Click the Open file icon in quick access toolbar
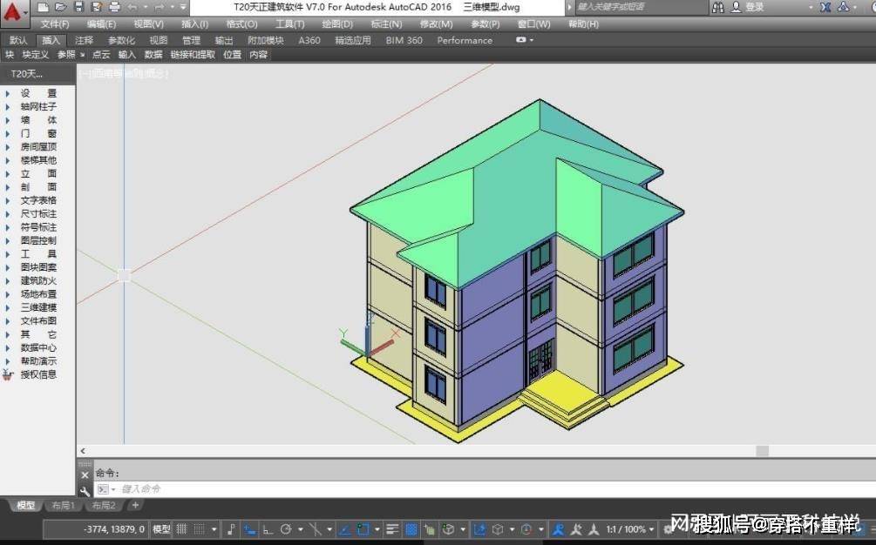This screenshot has width=876, height=545. tap(61, 7)
